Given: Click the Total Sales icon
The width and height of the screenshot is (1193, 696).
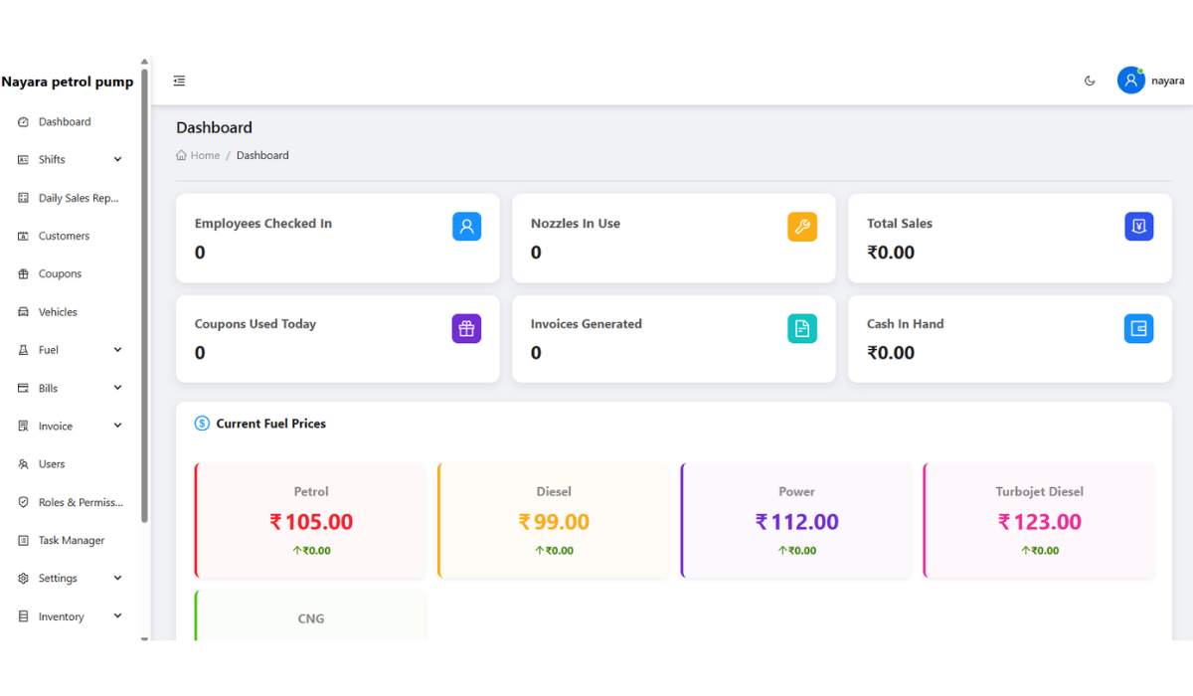Looking at the screenshot, I should point(1139,227).
